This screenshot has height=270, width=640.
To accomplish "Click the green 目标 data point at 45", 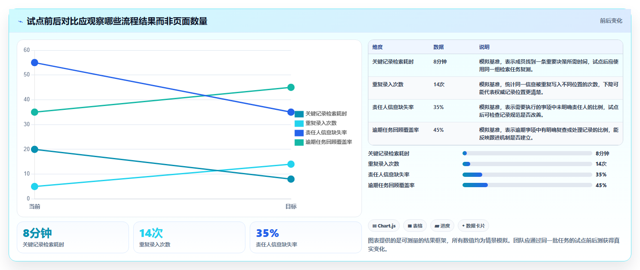I will 291,87.
